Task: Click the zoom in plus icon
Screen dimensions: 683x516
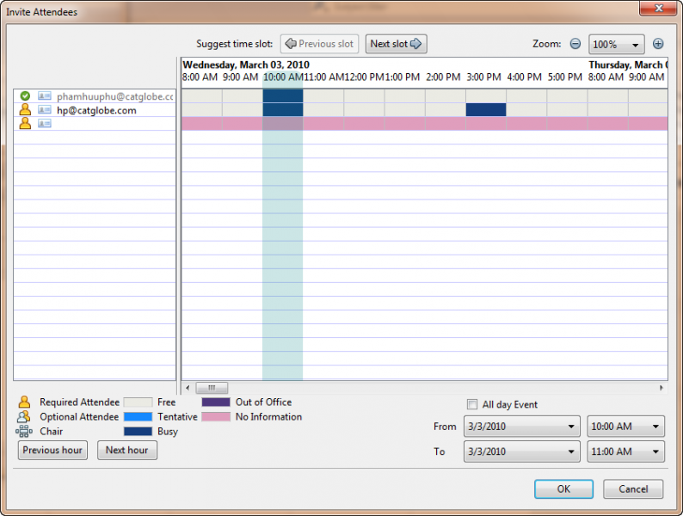Action: (x=658, y=44)
